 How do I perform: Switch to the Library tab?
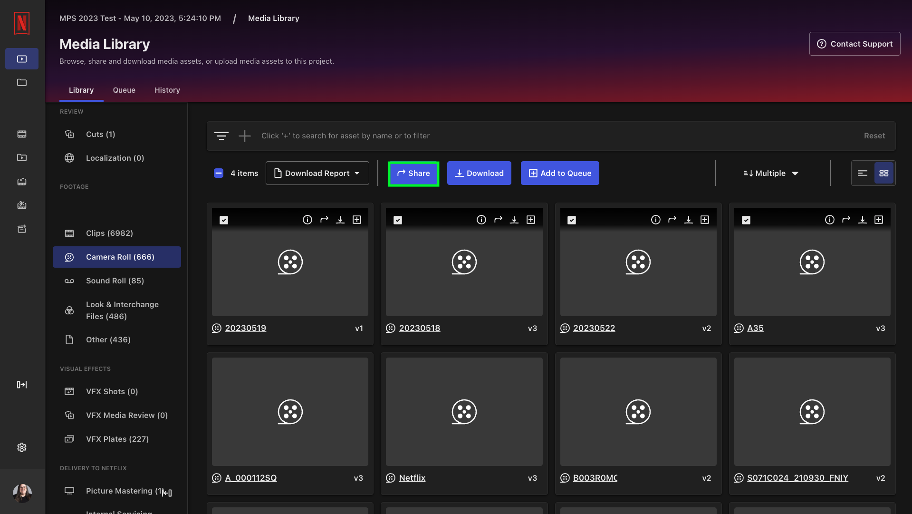(x=81, y=90)
